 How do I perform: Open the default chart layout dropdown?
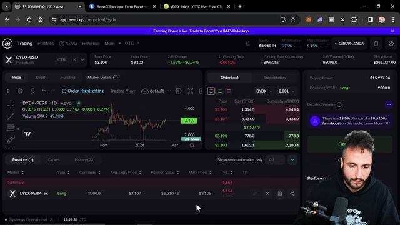(156, 91)
